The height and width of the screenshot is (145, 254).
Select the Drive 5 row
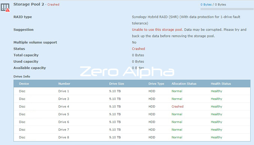[x=132, y=114]
